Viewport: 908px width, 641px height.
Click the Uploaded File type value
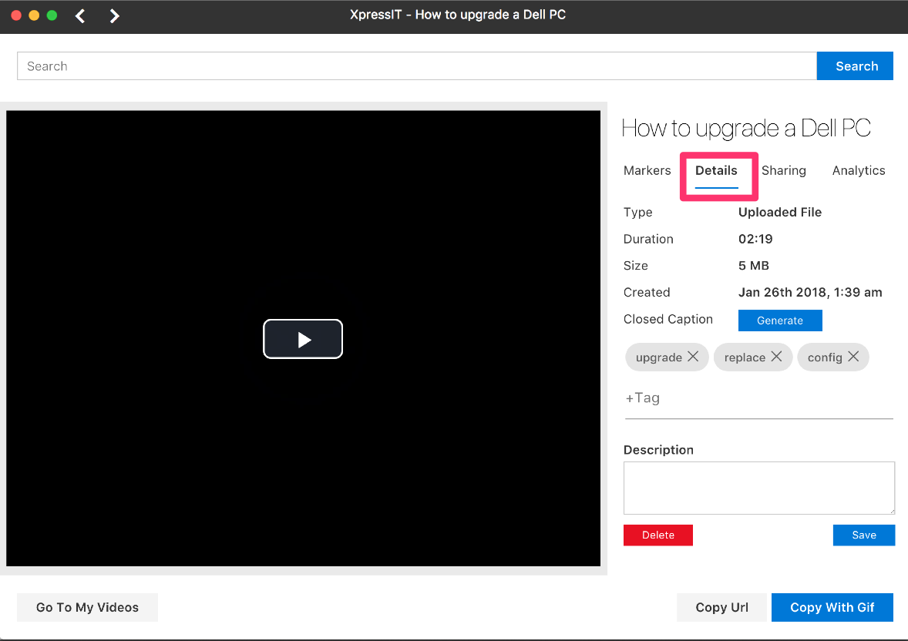click(780, 212)
